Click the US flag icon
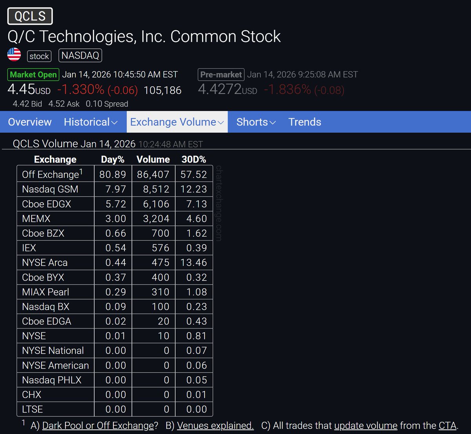The image size is (471, 434). 14,55
